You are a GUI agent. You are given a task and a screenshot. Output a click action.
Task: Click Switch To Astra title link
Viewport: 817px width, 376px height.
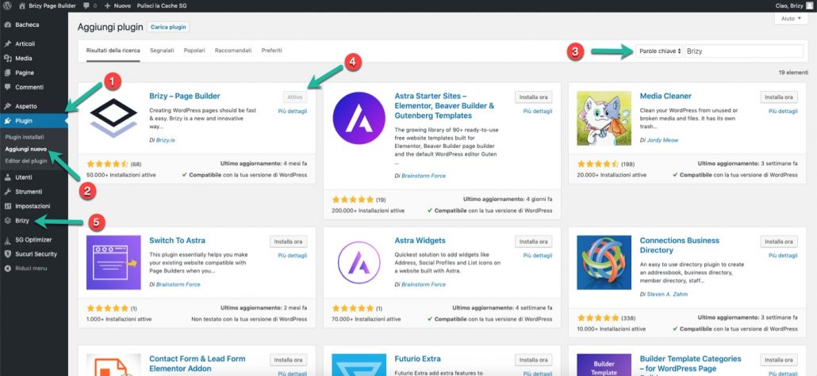pyautogui.click(x=177, y=241)
